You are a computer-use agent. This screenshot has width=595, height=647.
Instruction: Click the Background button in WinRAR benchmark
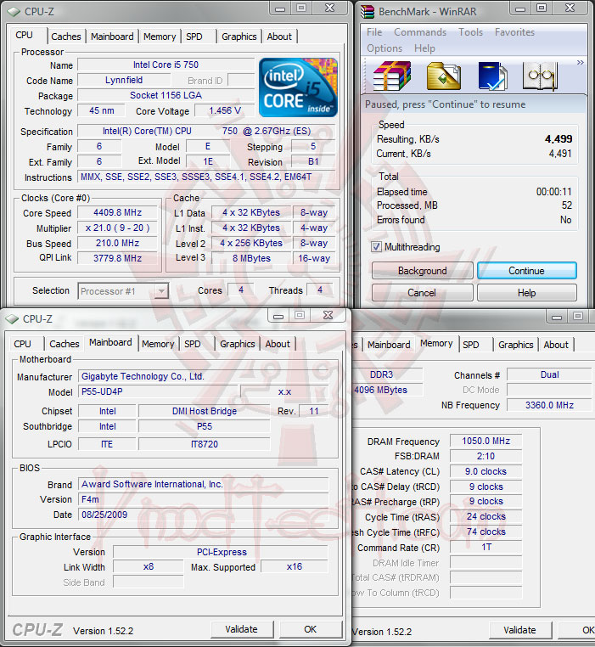point(422,271)
